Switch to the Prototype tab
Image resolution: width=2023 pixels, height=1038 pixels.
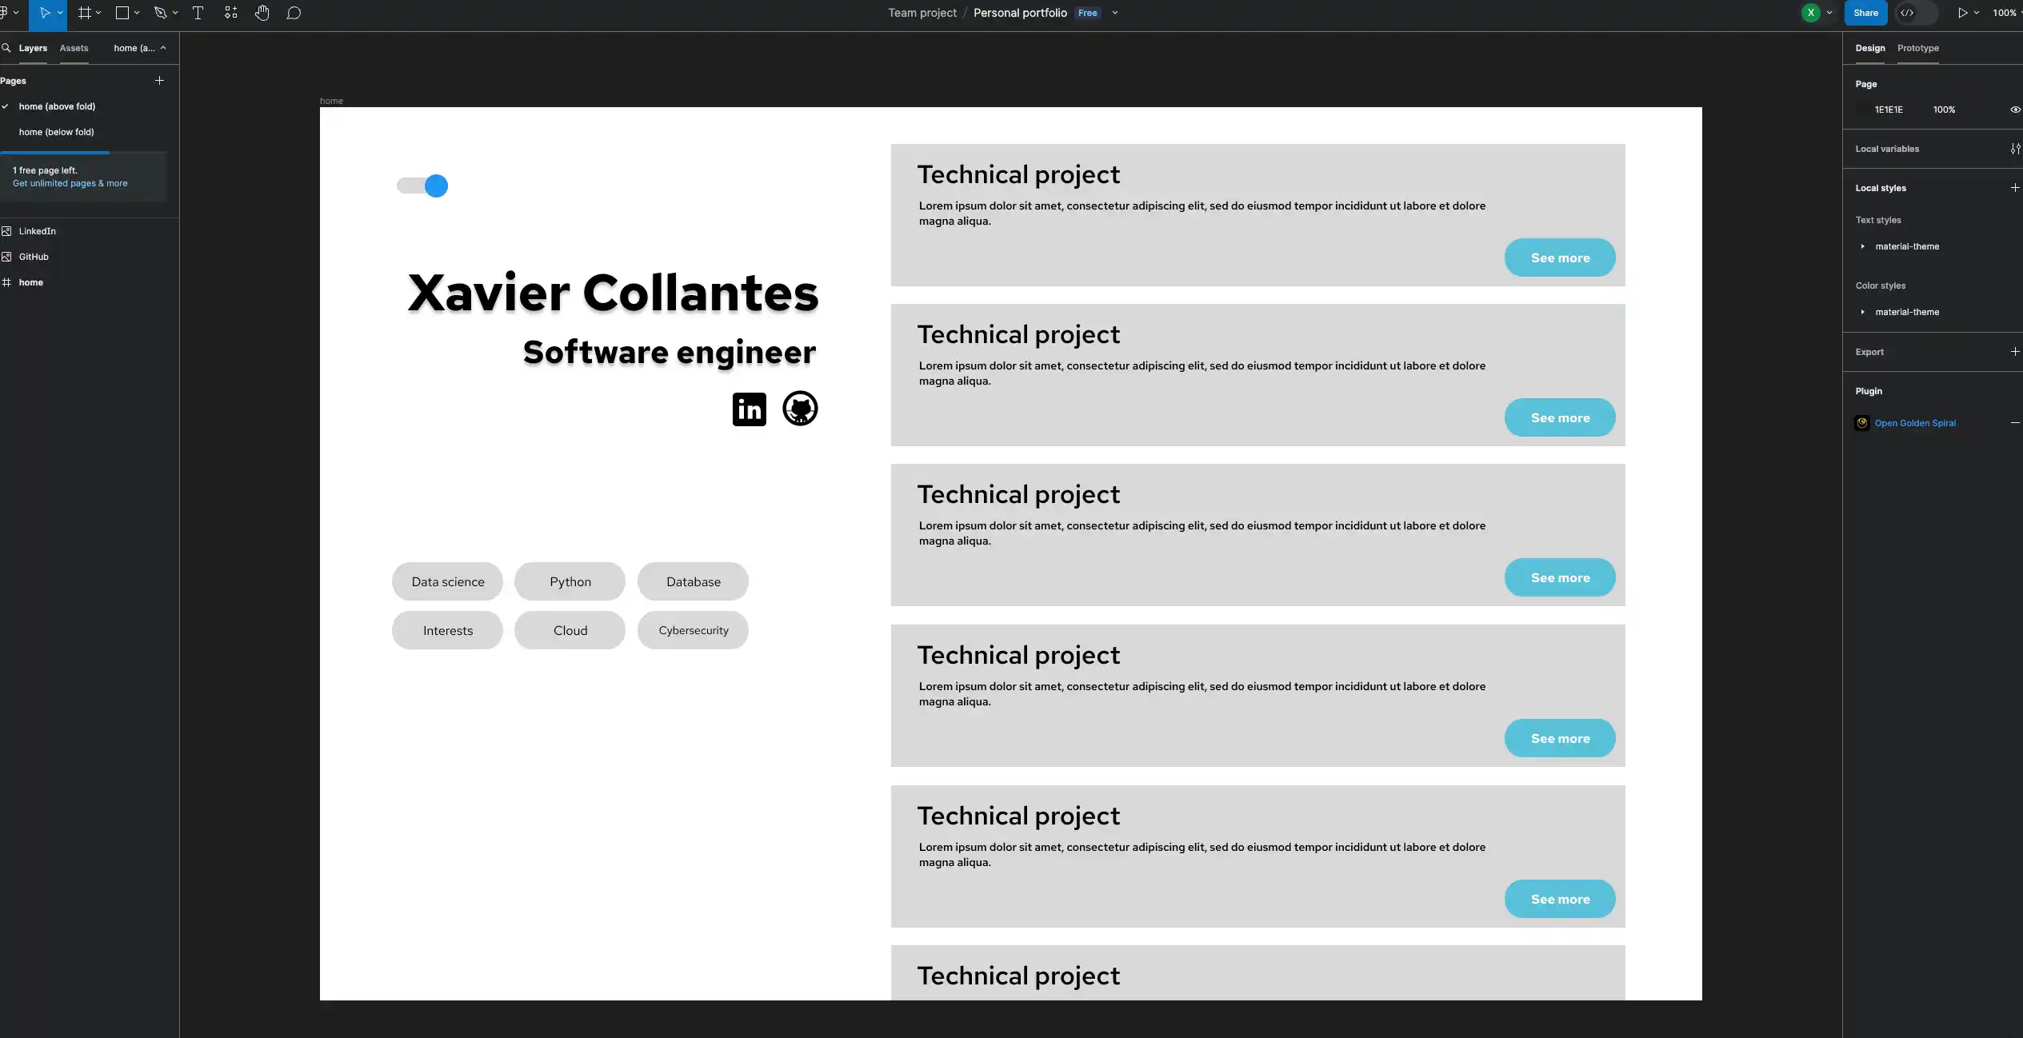(1917, 48)
